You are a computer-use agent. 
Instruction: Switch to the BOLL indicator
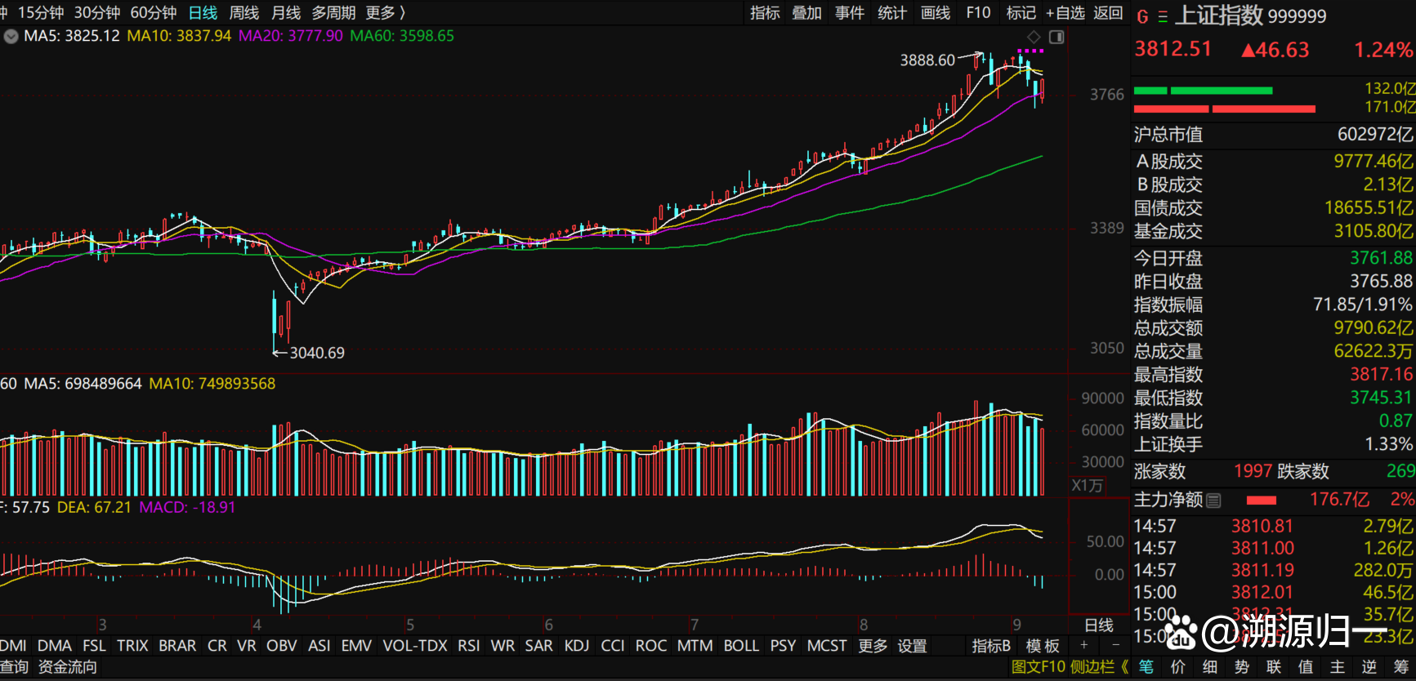(740, 646)
